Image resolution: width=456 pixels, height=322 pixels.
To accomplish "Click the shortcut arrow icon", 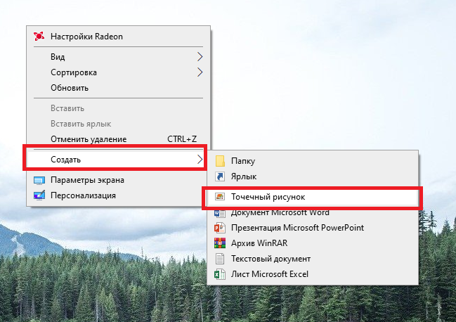I will tap(220, 176).
